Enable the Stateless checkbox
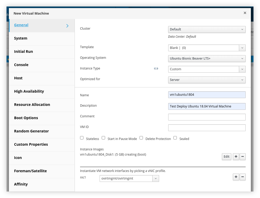Viewport: 260px width, 198px height. coord(82,138)
